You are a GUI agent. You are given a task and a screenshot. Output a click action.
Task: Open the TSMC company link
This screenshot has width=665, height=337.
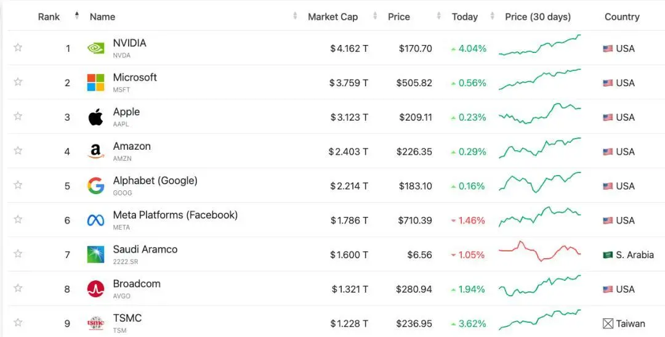tap(127, 318)
